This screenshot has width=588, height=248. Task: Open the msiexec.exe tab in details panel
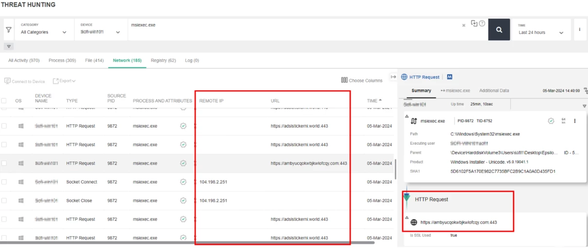pos(455,91)
